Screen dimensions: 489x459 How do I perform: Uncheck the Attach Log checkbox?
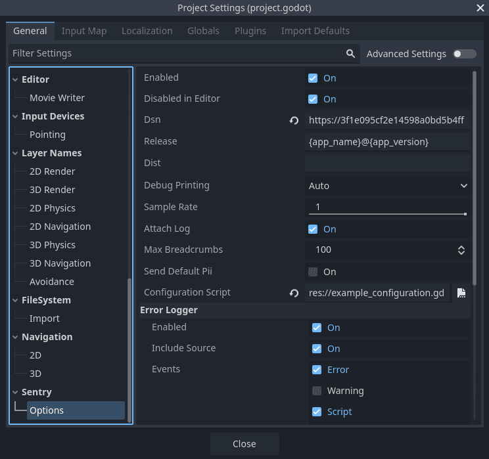coord(313,229)
